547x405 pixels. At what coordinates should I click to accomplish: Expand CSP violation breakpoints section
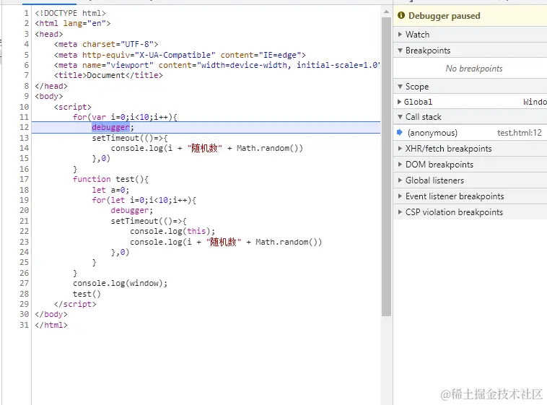(x=470, y=212)
